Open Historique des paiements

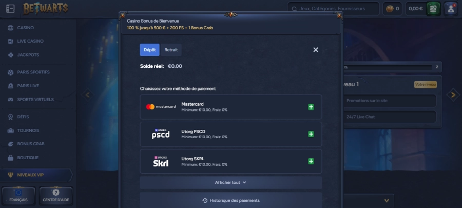coord(230,200)
